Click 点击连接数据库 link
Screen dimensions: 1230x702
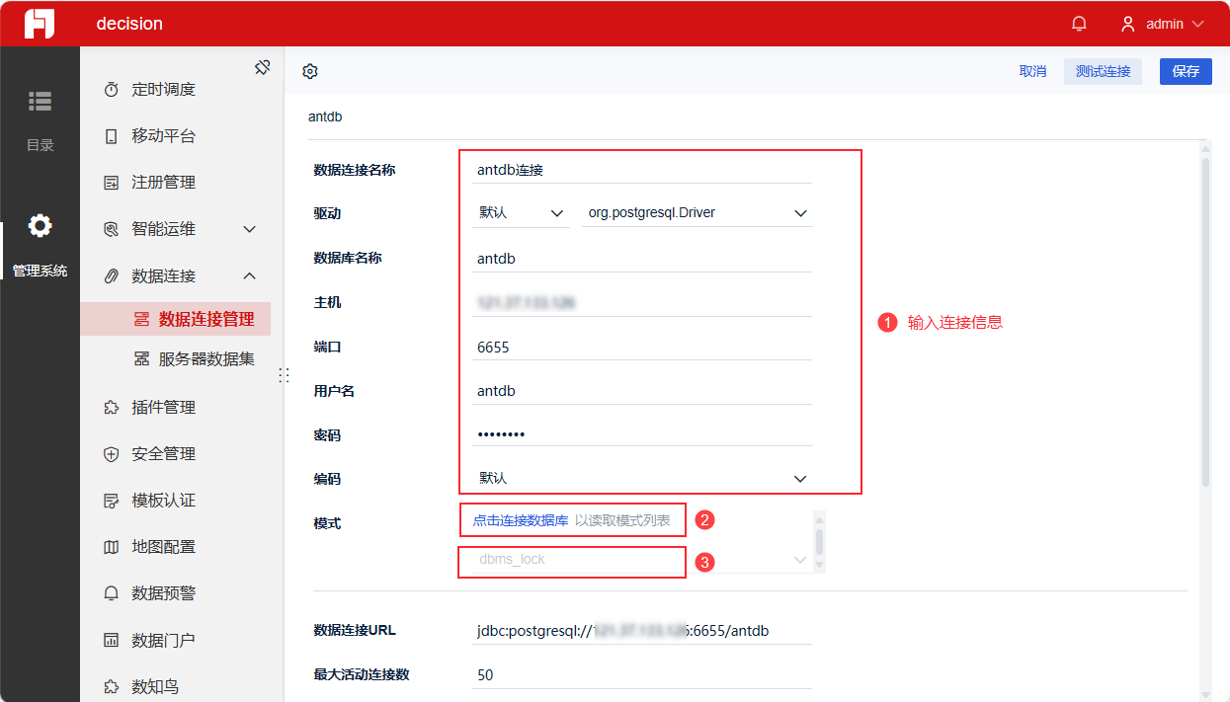pos(521,520)
